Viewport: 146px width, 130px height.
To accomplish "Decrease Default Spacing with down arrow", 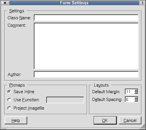I will click(136, 100).
